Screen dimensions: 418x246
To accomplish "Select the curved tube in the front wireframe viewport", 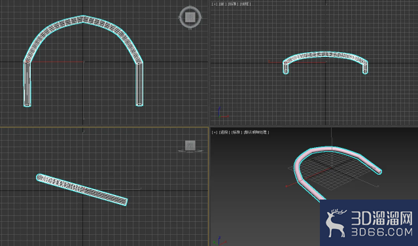I will click(325, 55).
